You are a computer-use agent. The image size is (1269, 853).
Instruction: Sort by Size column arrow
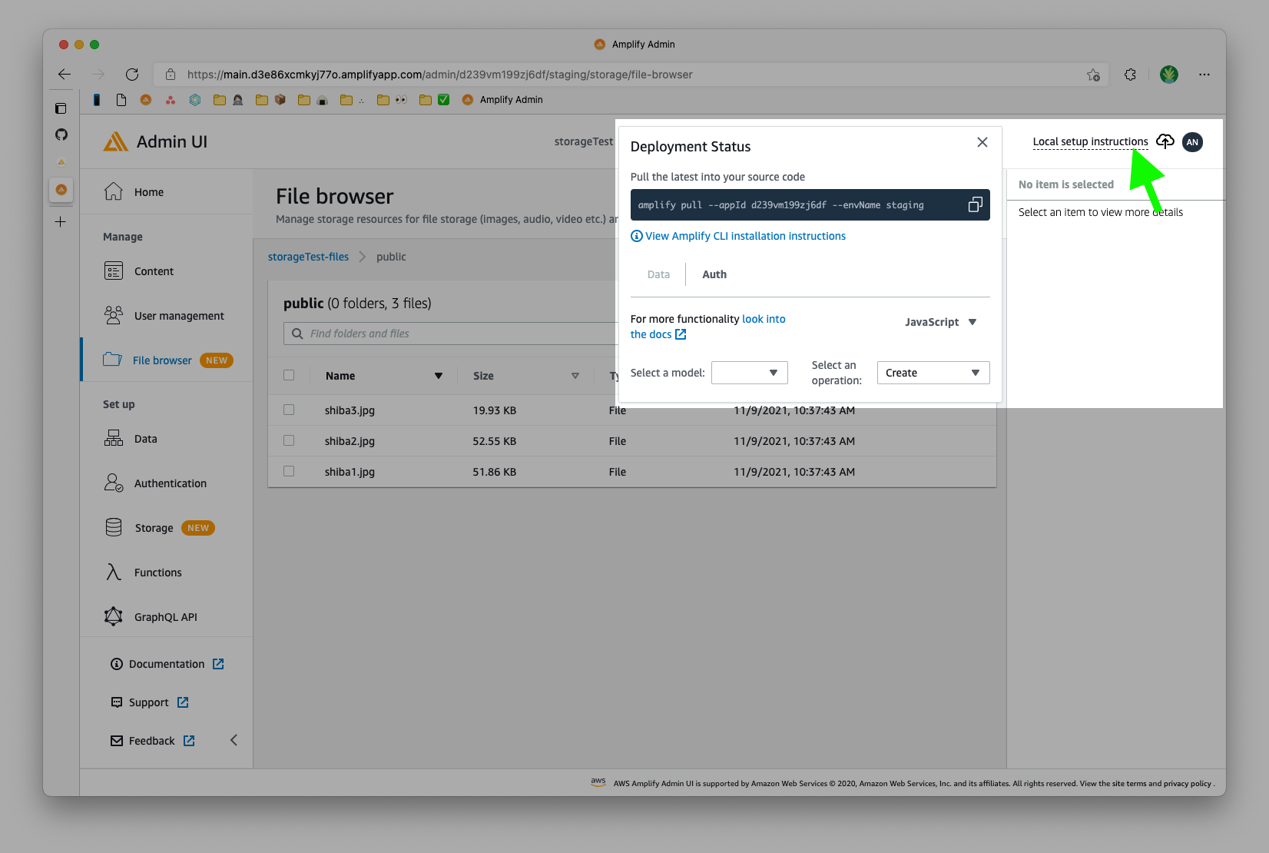click(575, 376)
